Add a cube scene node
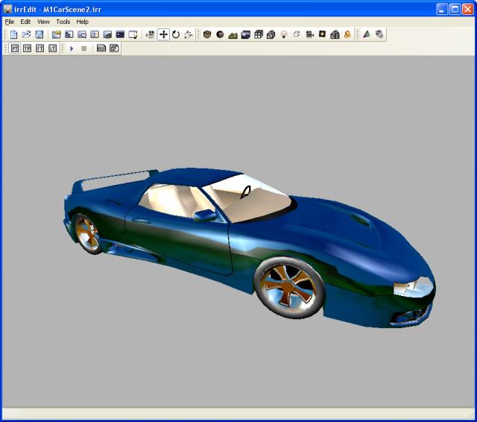This screenshot has width=477, height=422. pyautogui.click(x=207, y=35)
